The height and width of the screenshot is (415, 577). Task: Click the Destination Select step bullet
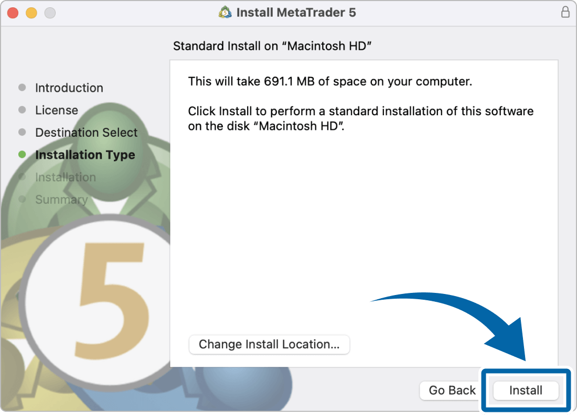point(22,132)
